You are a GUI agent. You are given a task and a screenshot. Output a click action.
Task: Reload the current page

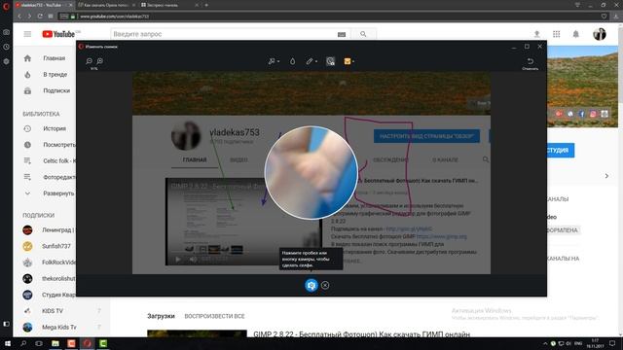(40, 17)
